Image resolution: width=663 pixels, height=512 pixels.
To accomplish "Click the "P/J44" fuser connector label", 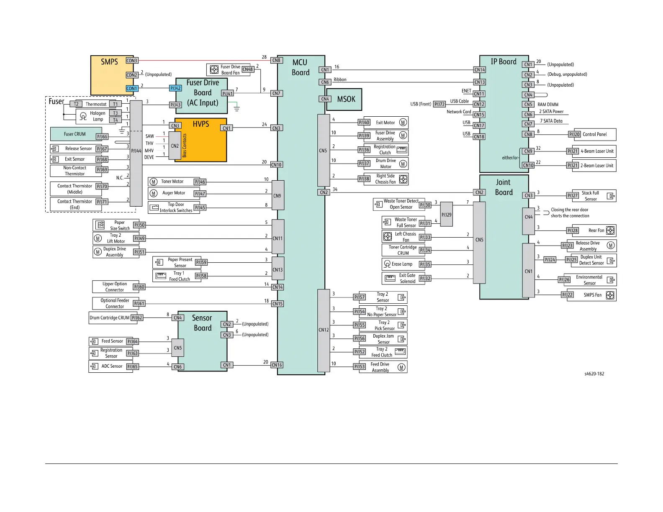I will (136, 151).
